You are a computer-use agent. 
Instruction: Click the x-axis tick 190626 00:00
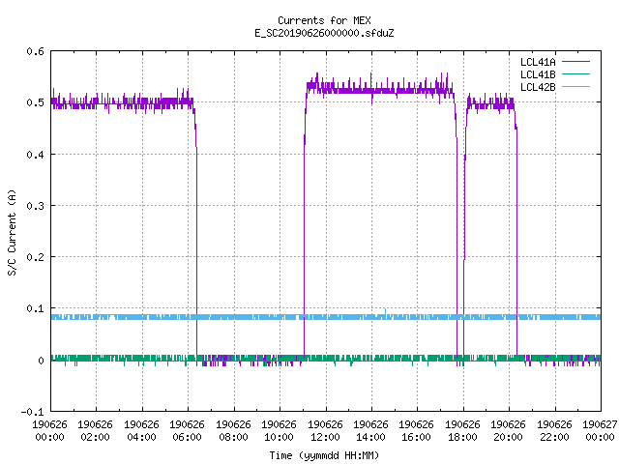[49, 431]
